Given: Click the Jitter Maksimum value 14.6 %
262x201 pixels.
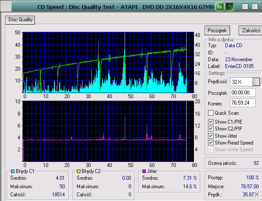Looking at the screenshot, I should pos(190,186).
